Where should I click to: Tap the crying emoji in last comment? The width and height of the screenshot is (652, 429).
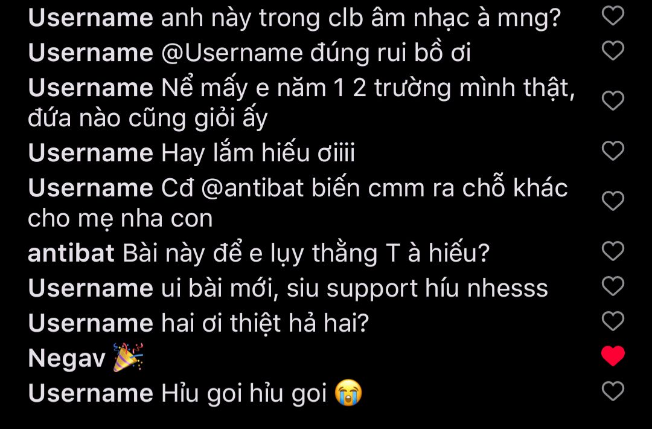click(348, 392)
